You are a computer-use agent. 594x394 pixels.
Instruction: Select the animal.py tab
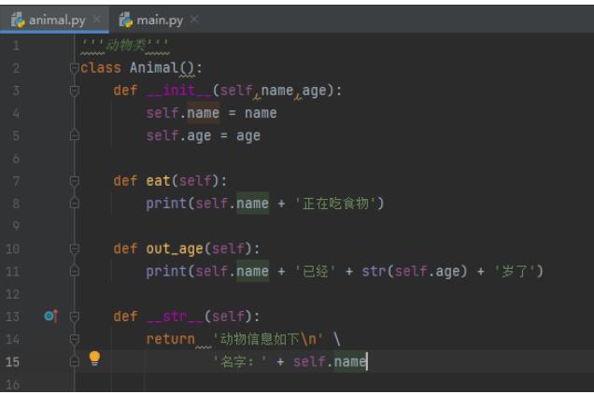point(56,19)
